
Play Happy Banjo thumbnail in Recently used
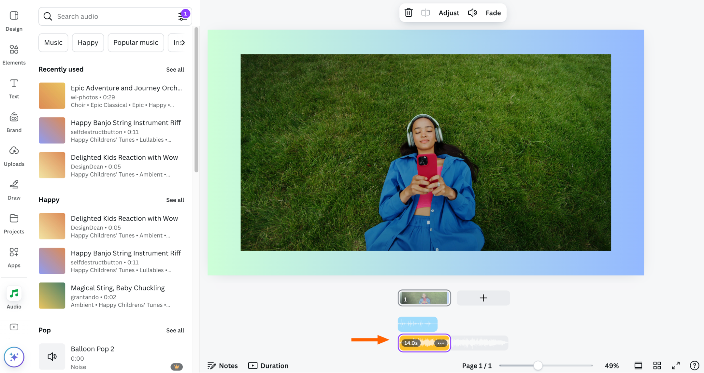click(x=52, y=130)
